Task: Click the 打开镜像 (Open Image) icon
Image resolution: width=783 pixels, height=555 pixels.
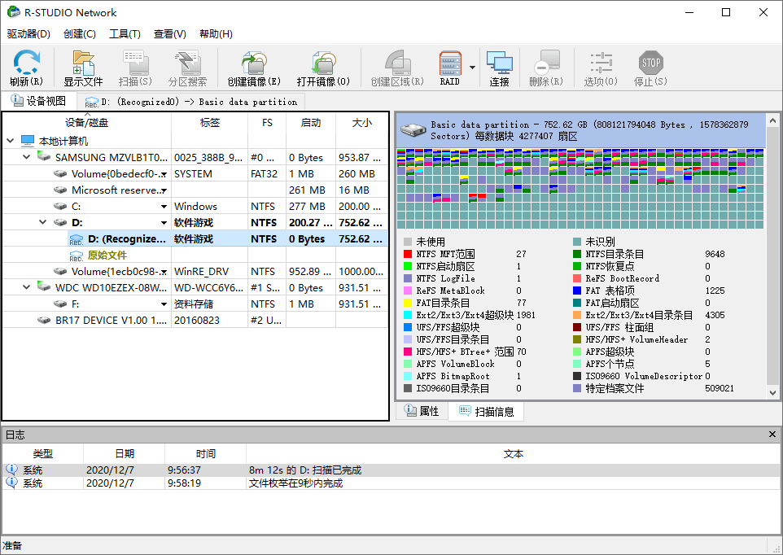Action: 323,63
